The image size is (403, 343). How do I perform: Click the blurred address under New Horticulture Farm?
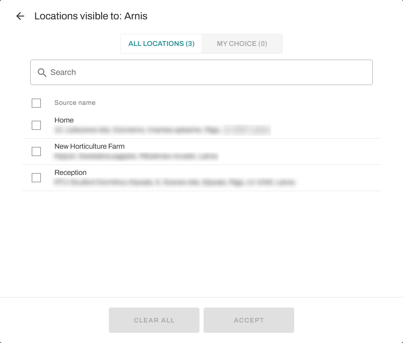136,156
